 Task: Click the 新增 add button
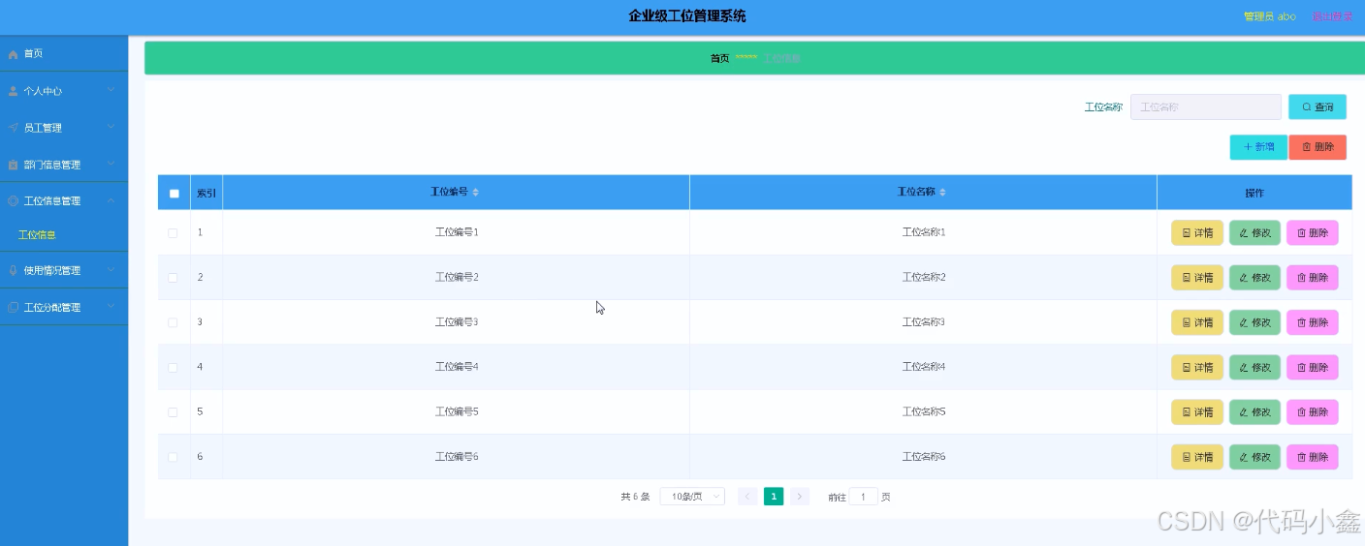click(1258, 147)
